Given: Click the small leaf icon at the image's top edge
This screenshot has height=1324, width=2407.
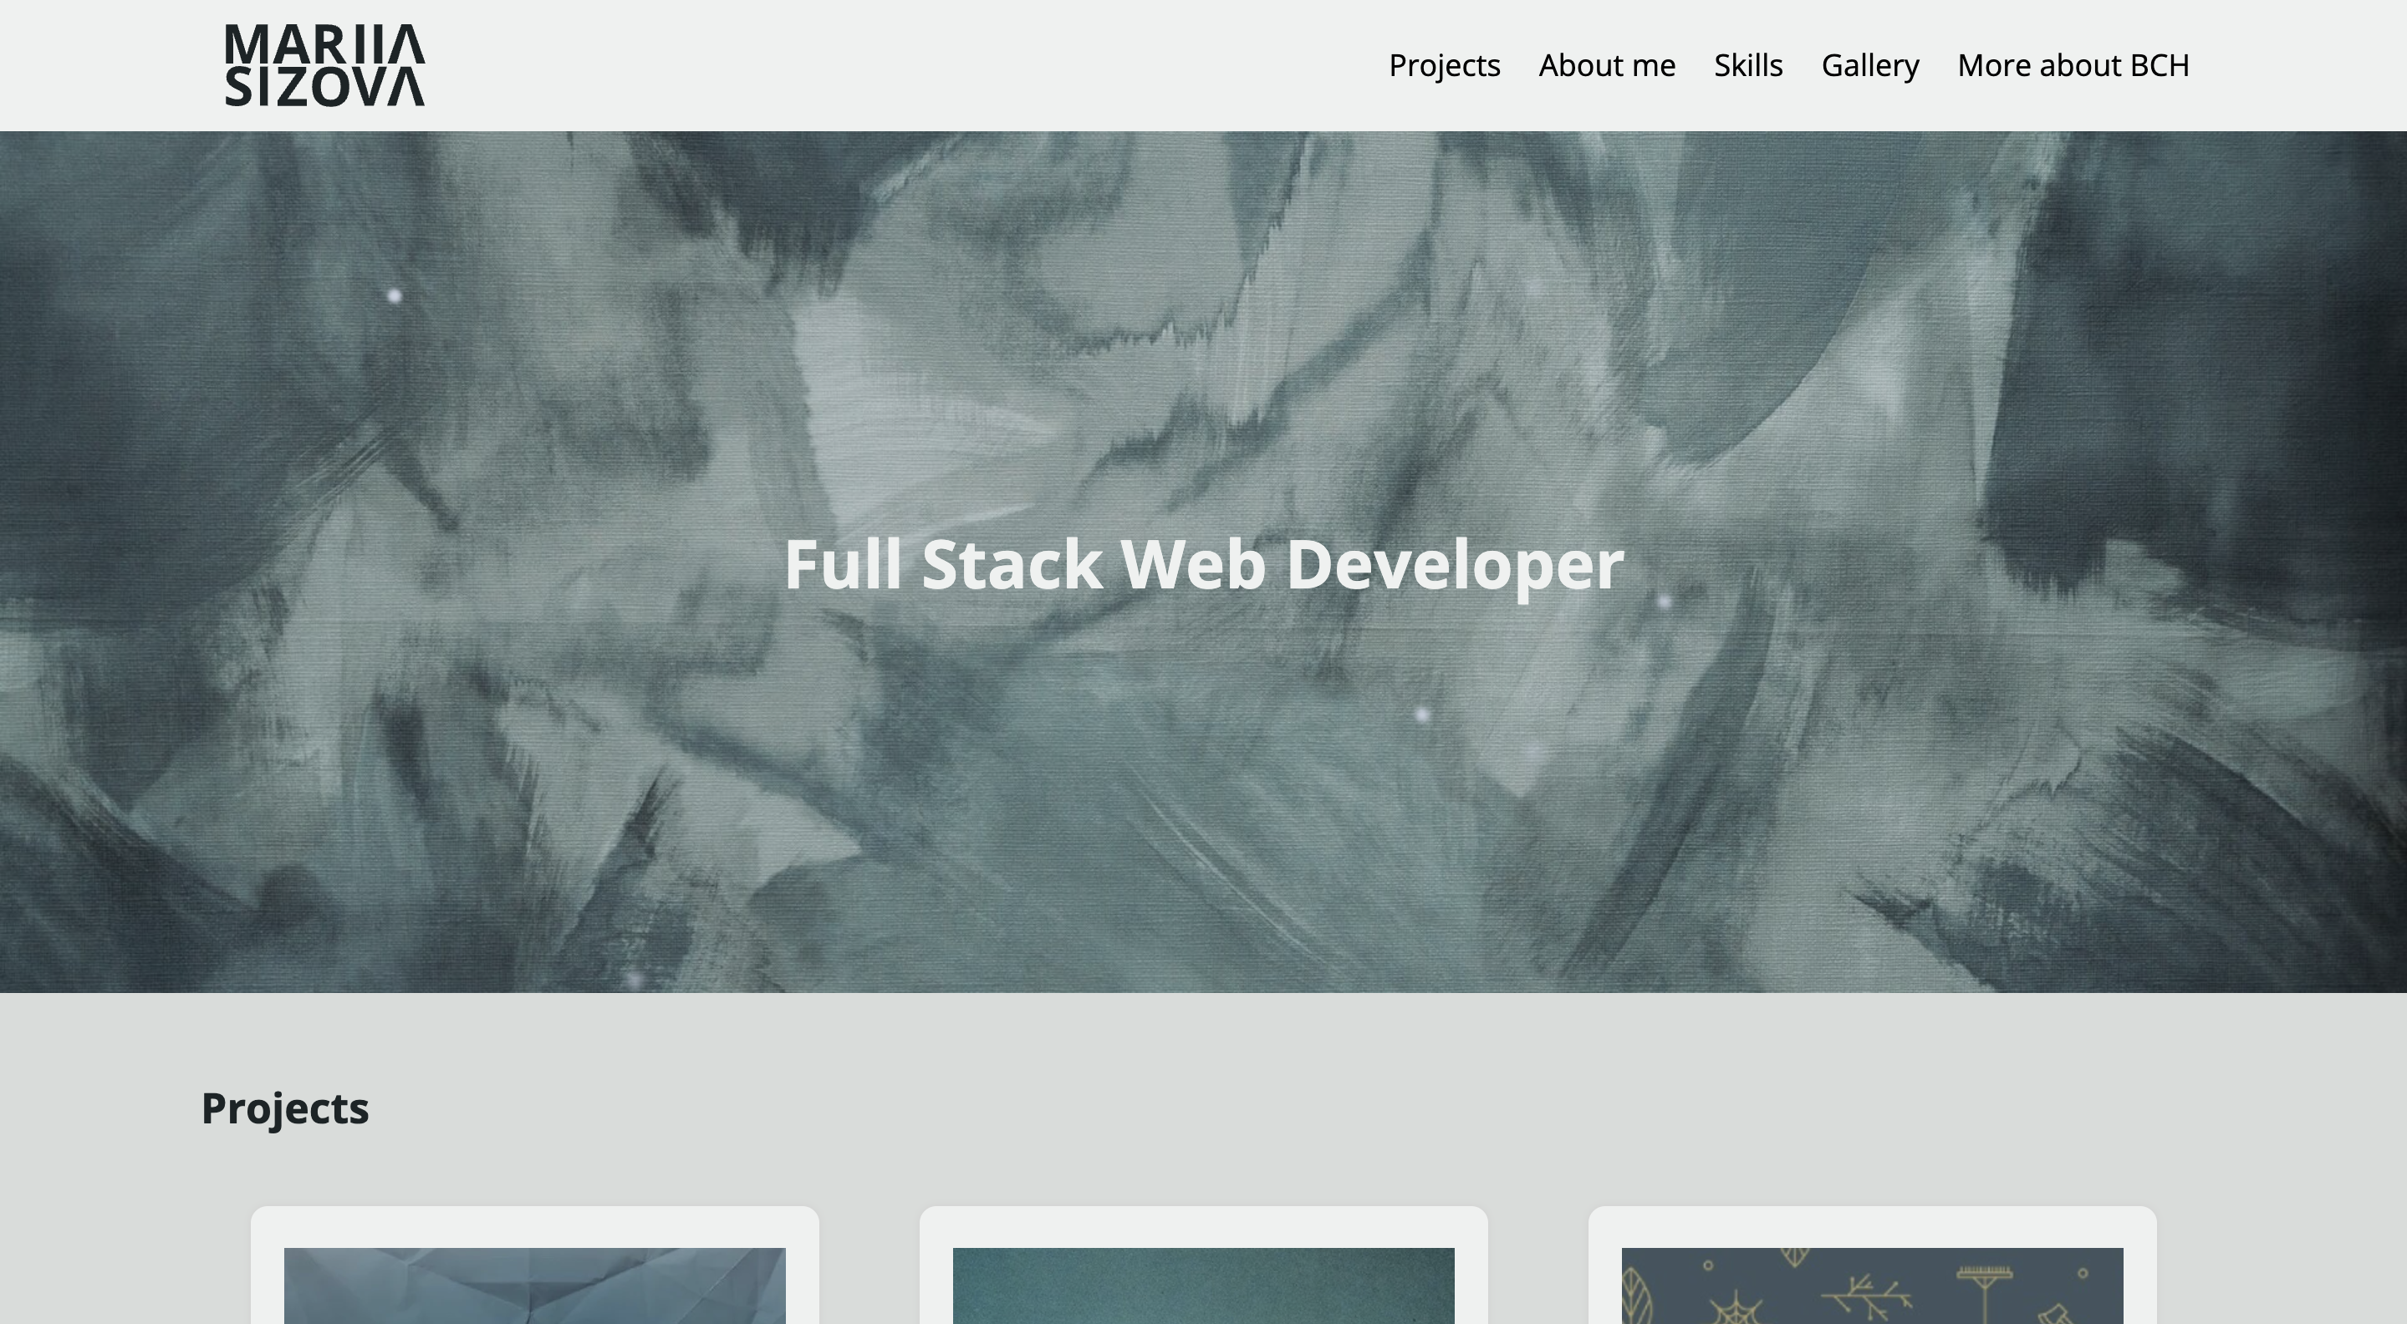Looking at the screenshot, I should (x=1795, y=1258).
